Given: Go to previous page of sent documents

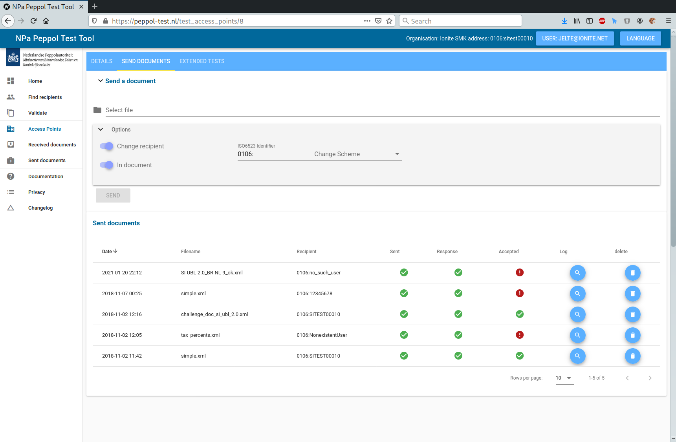Looking at the screenshot, I should [x=627, y=378].
